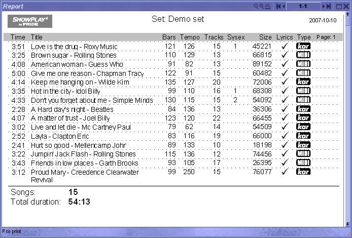352x238 pixels.
Task: Click the lyrics checkmark for Layla
Action: [x=285, y=136]
